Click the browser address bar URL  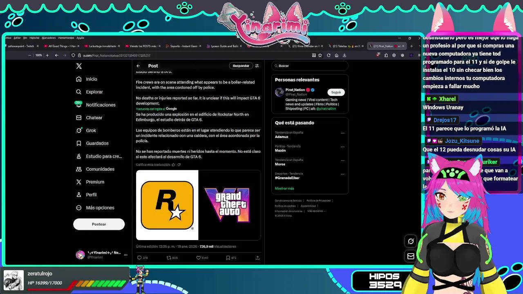pos(117,56)
